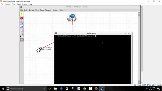The height and width of the screenshot is (91, 162).
Task: Select the router node on canvas
Action: (73, 16)
